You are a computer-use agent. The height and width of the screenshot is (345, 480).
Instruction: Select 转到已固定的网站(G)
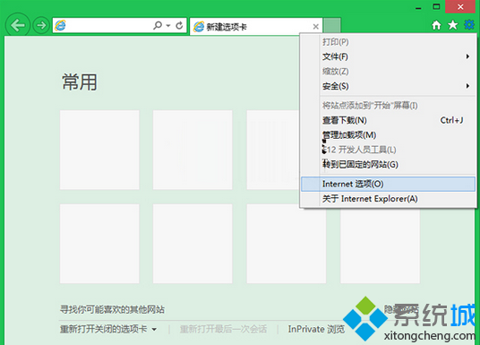coord(388,164)
